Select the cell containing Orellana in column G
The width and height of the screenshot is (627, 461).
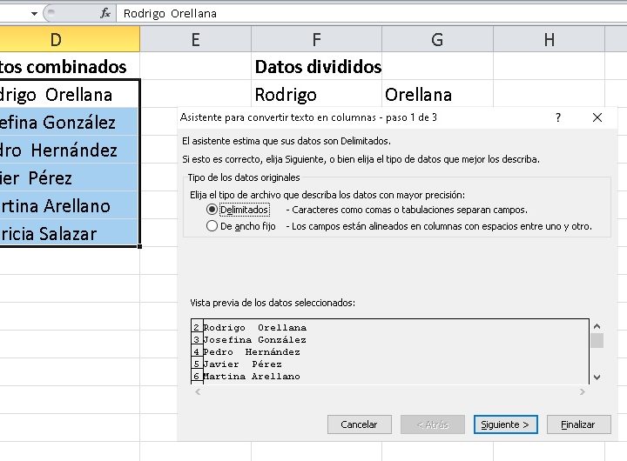[x=436, y=94]
